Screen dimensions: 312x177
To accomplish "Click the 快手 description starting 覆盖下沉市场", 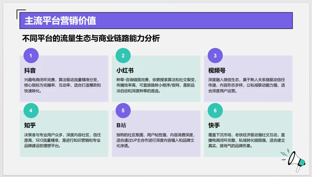I will (247, 140).
